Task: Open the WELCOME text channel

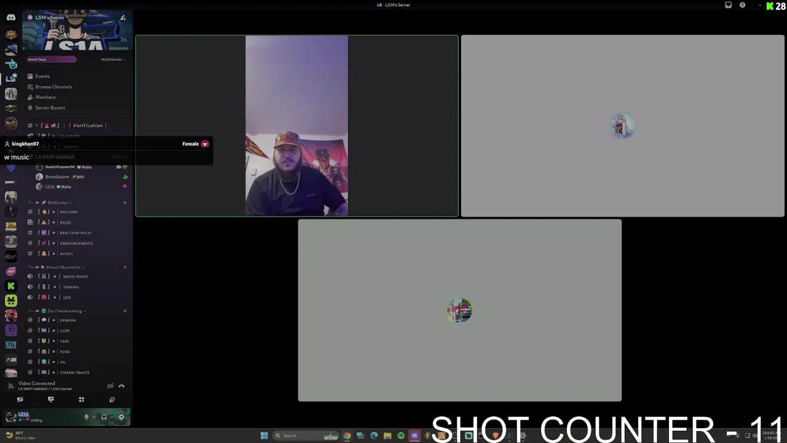Action: 76,212
